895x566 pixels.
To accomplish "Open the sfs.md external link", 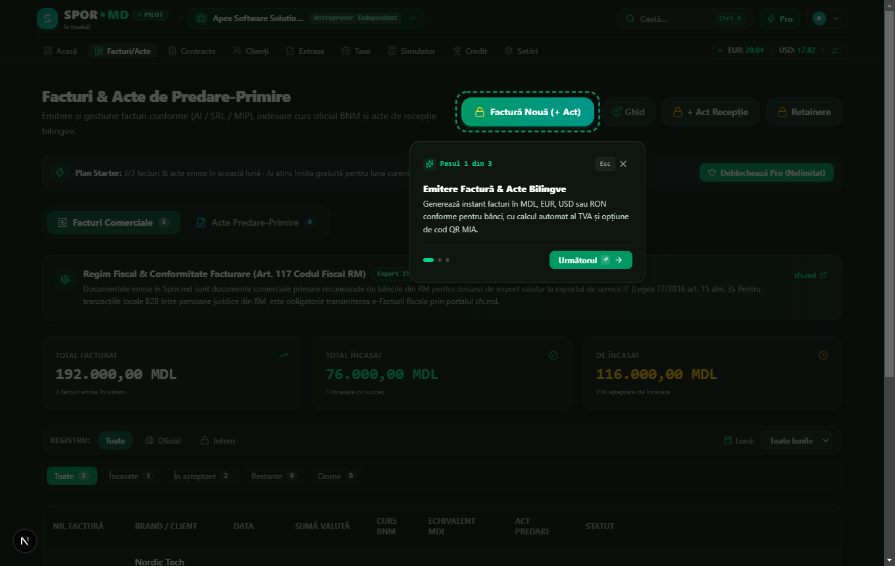I will coord(810,275).
